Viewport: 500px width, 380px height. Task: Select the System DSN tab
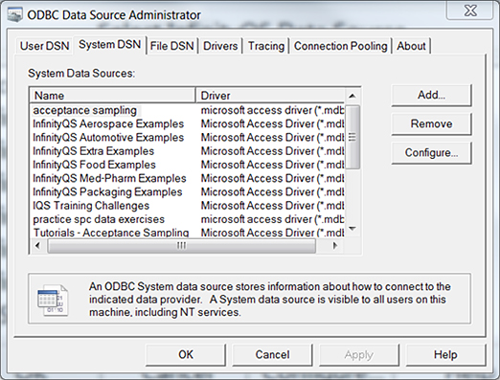110,45
